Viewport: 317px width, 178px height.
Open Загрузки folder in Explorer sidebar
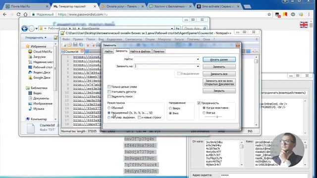(x=37, y=57)
